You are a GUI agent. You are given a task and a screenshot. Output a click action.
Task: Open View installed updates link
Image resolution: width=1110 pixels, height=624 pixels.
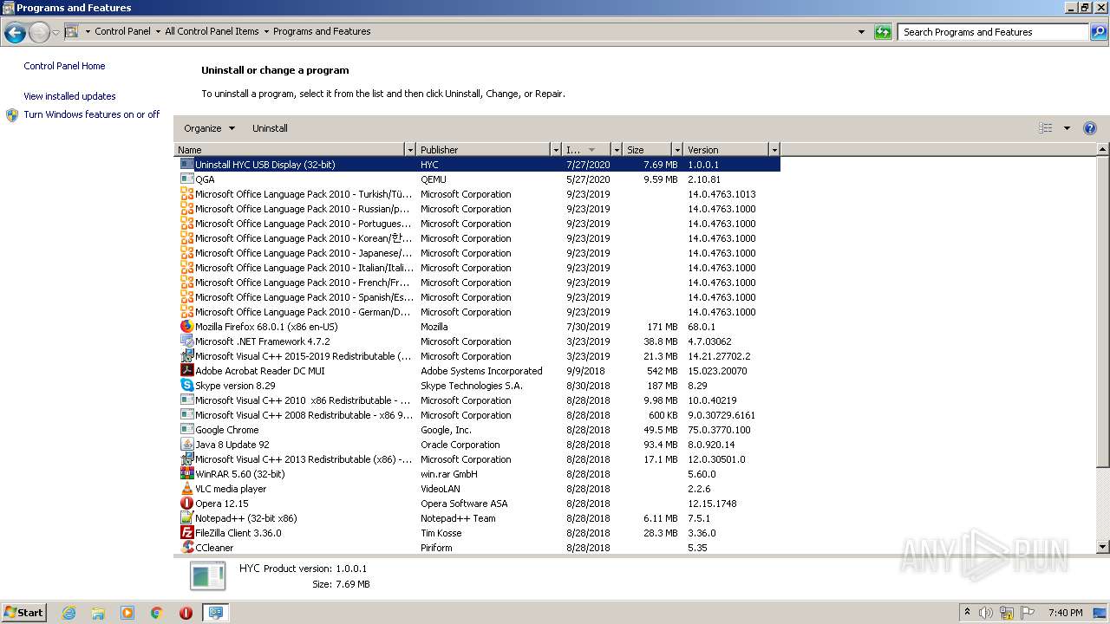point(69,96)
